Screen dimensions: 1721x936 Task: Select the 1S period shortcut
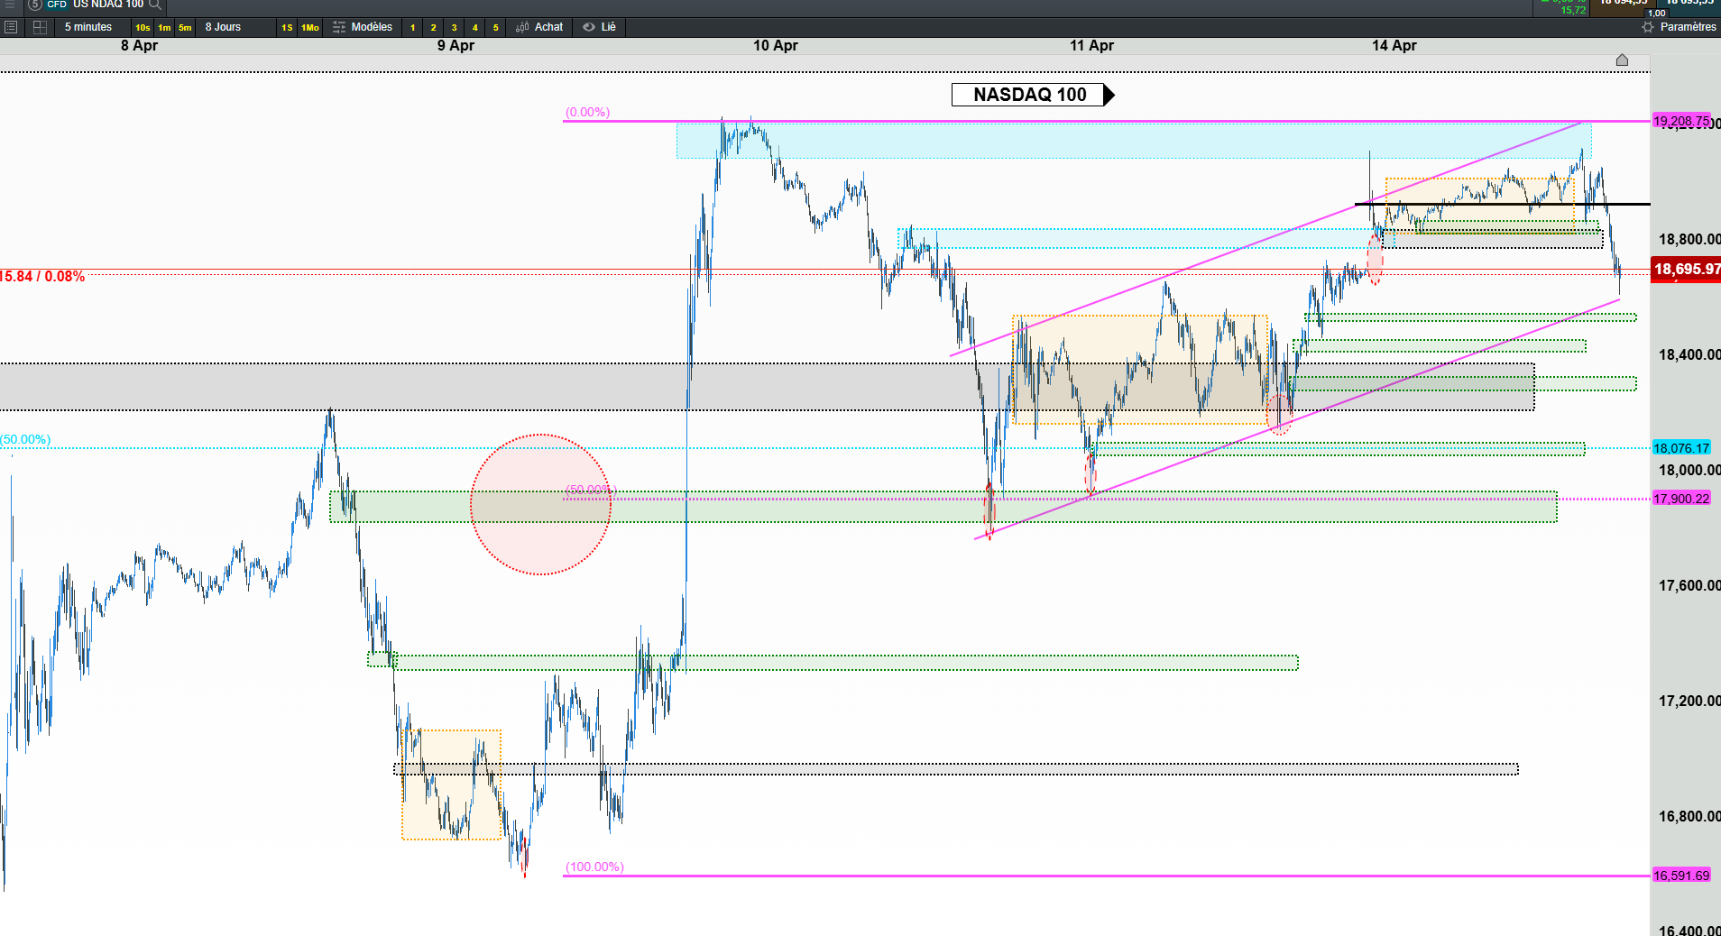coord(287,27)
